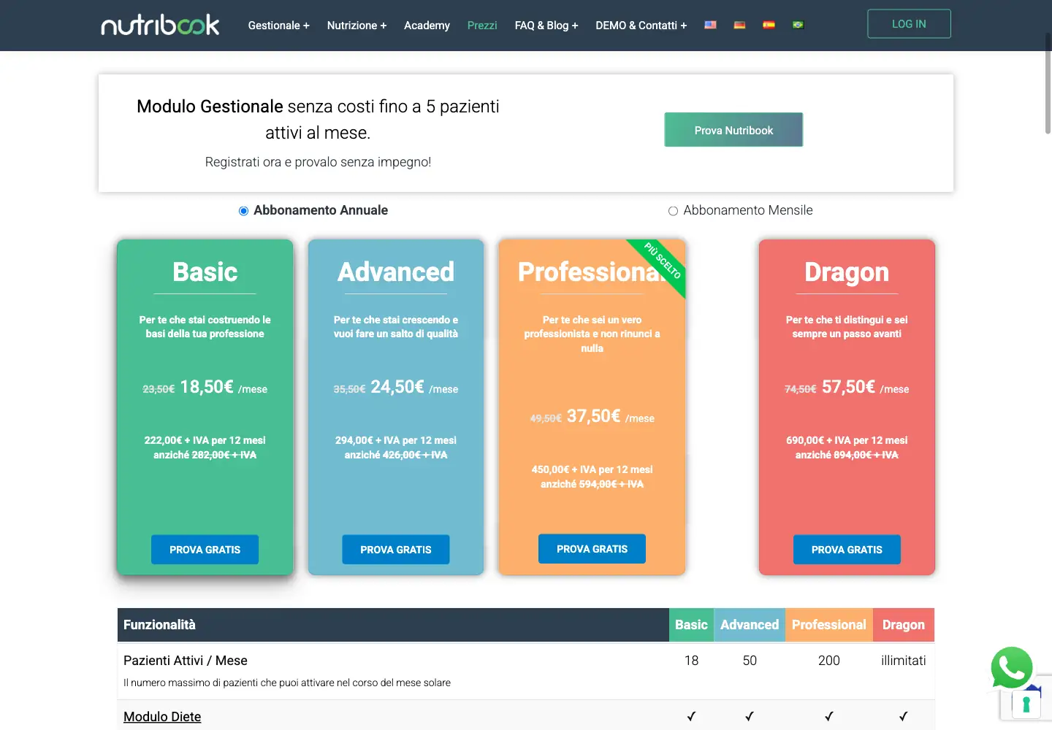Screen dimensions: 1052x730
Task: Select Abbonamento Mensile radio button
Action: (x=673, y=211)
